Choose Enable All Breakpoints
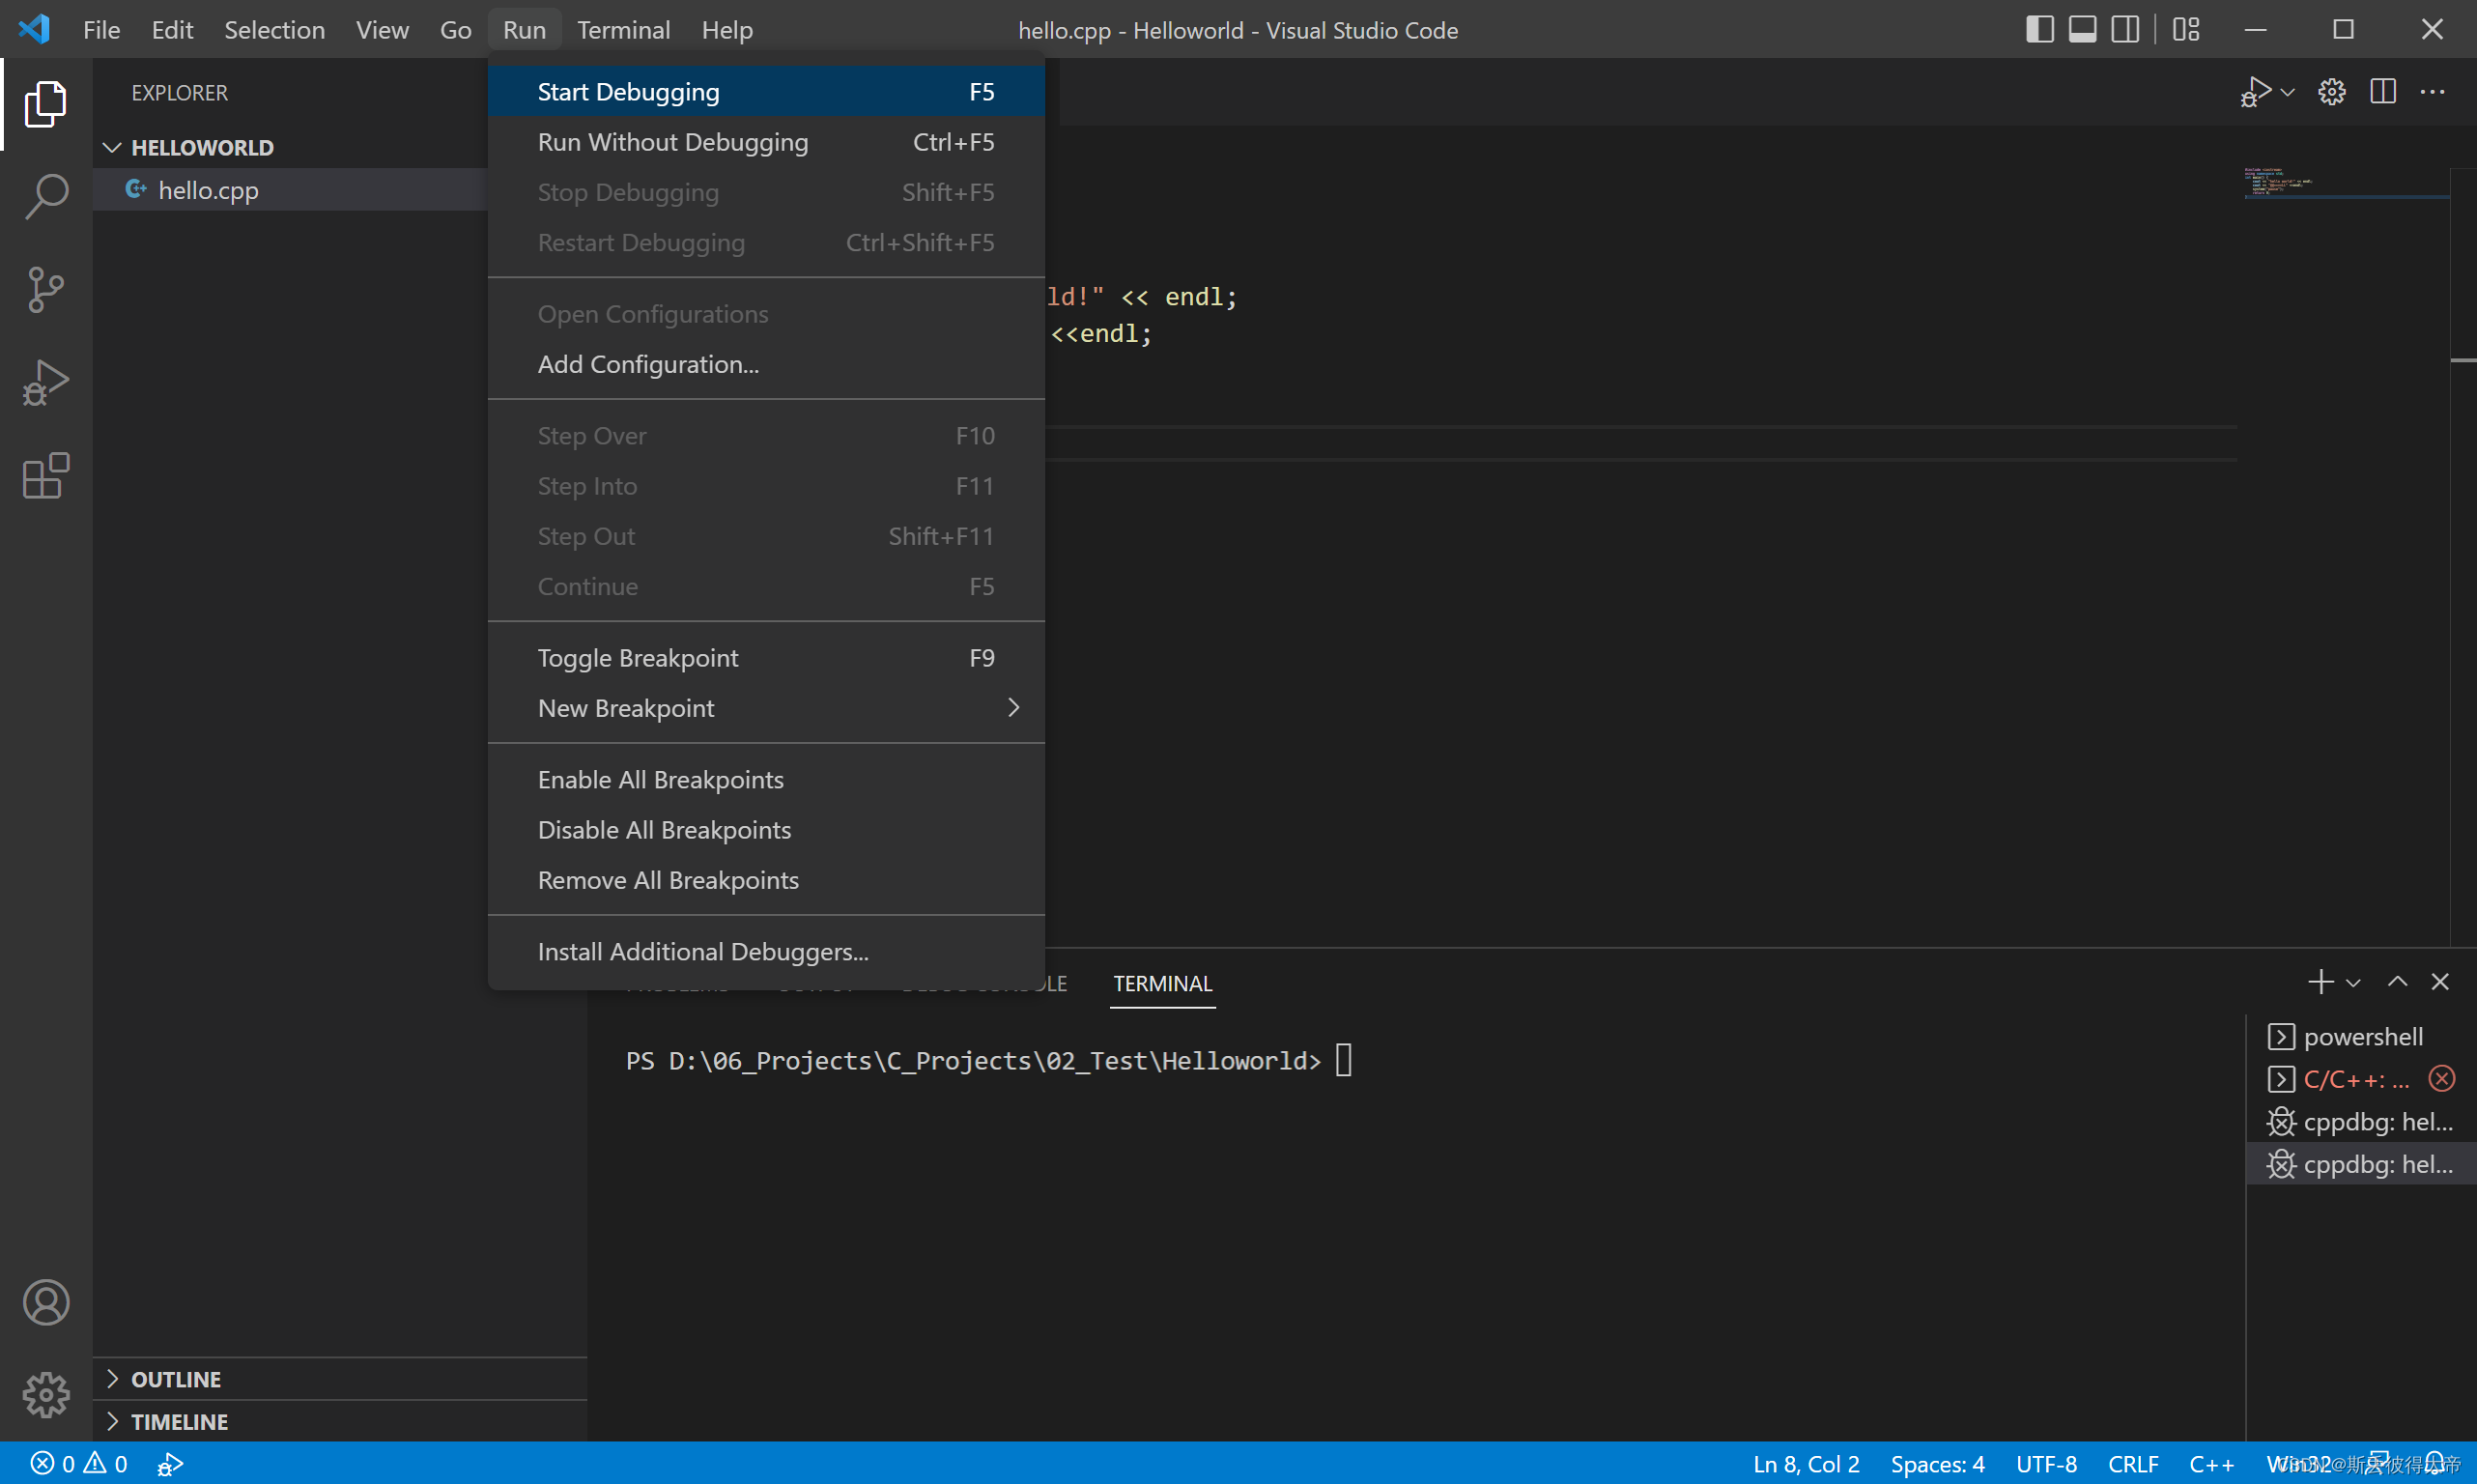2477x1484 pixels. pos(766,780)
